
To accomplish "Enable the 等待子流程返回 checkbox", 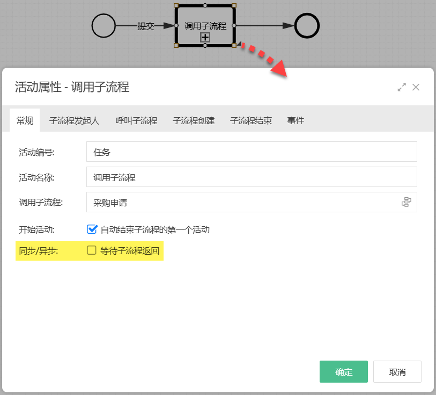I will point(92,249).
